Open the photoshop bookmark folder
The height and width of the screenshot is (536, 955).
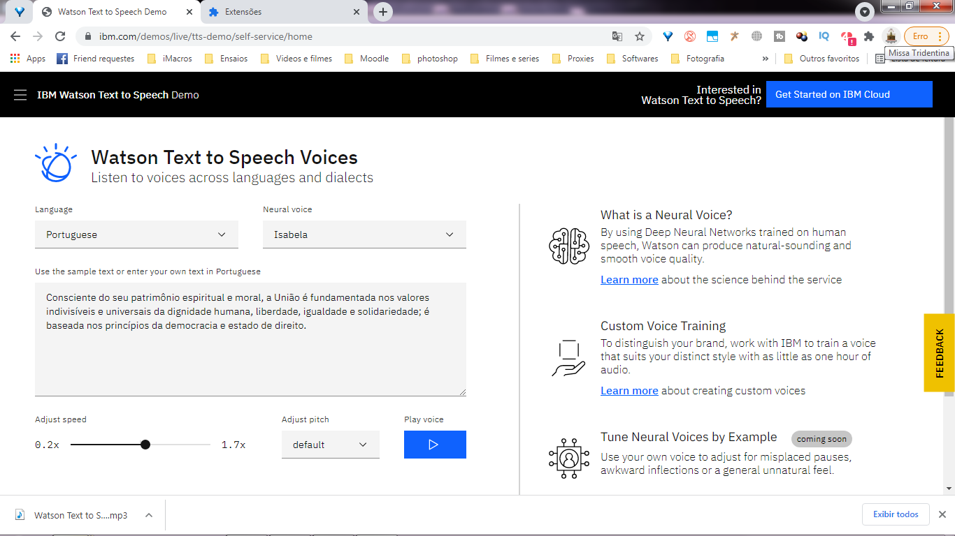pyautogui.click(x=430, y=59)
